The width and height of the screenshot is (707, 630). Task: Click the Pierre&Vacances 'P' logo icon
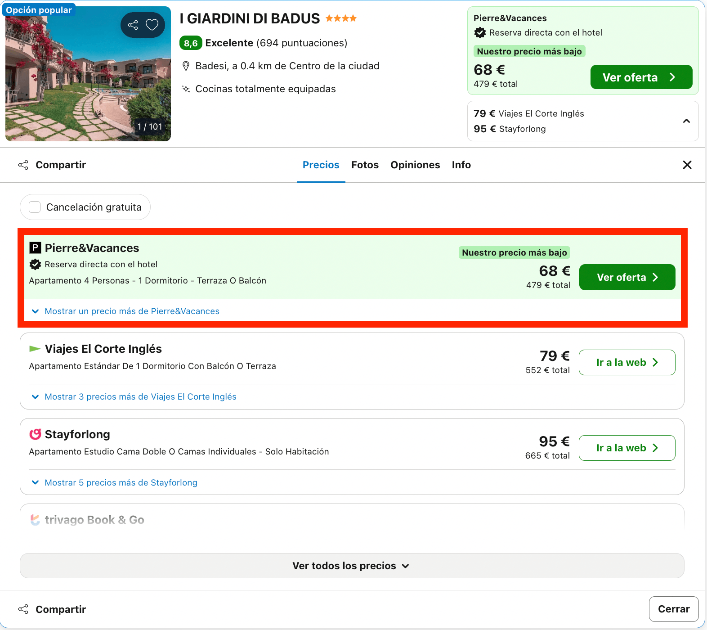(x=35, y=248)
